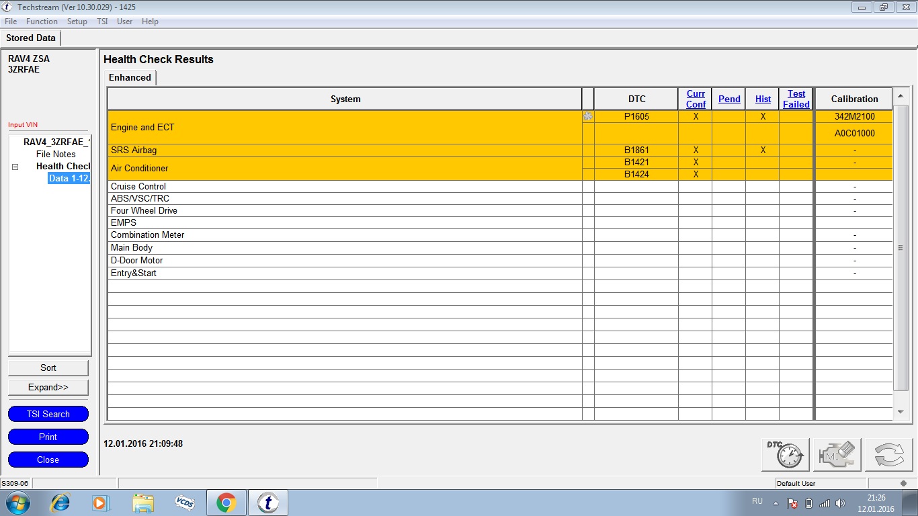Click the MIL engine clear codes icon
Image resolution: width=918 pixels, height=516 pixels.
click(837, 455)
